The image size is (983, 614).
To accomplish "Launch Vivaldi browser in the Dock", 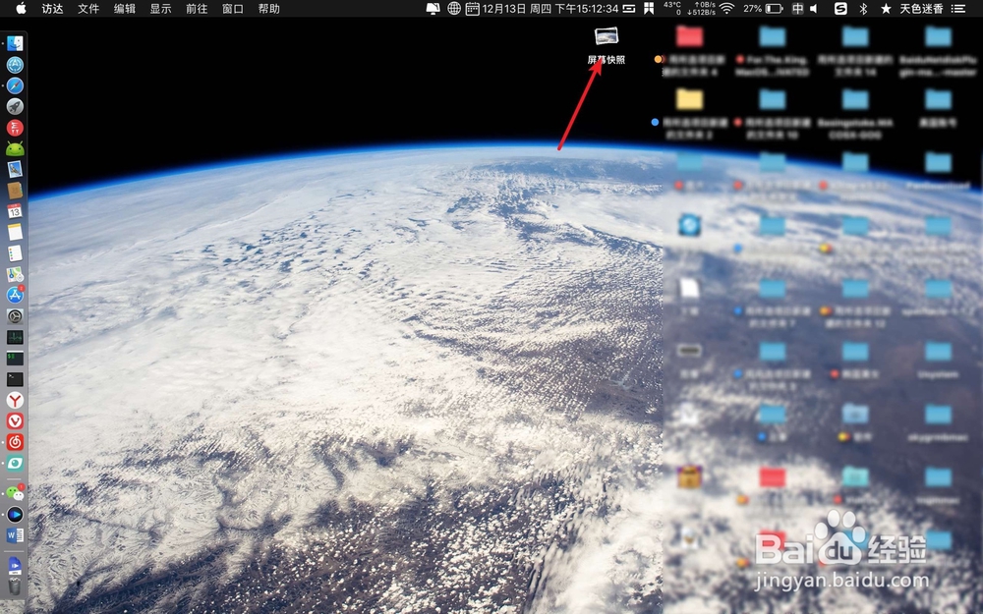I will 15,421.
